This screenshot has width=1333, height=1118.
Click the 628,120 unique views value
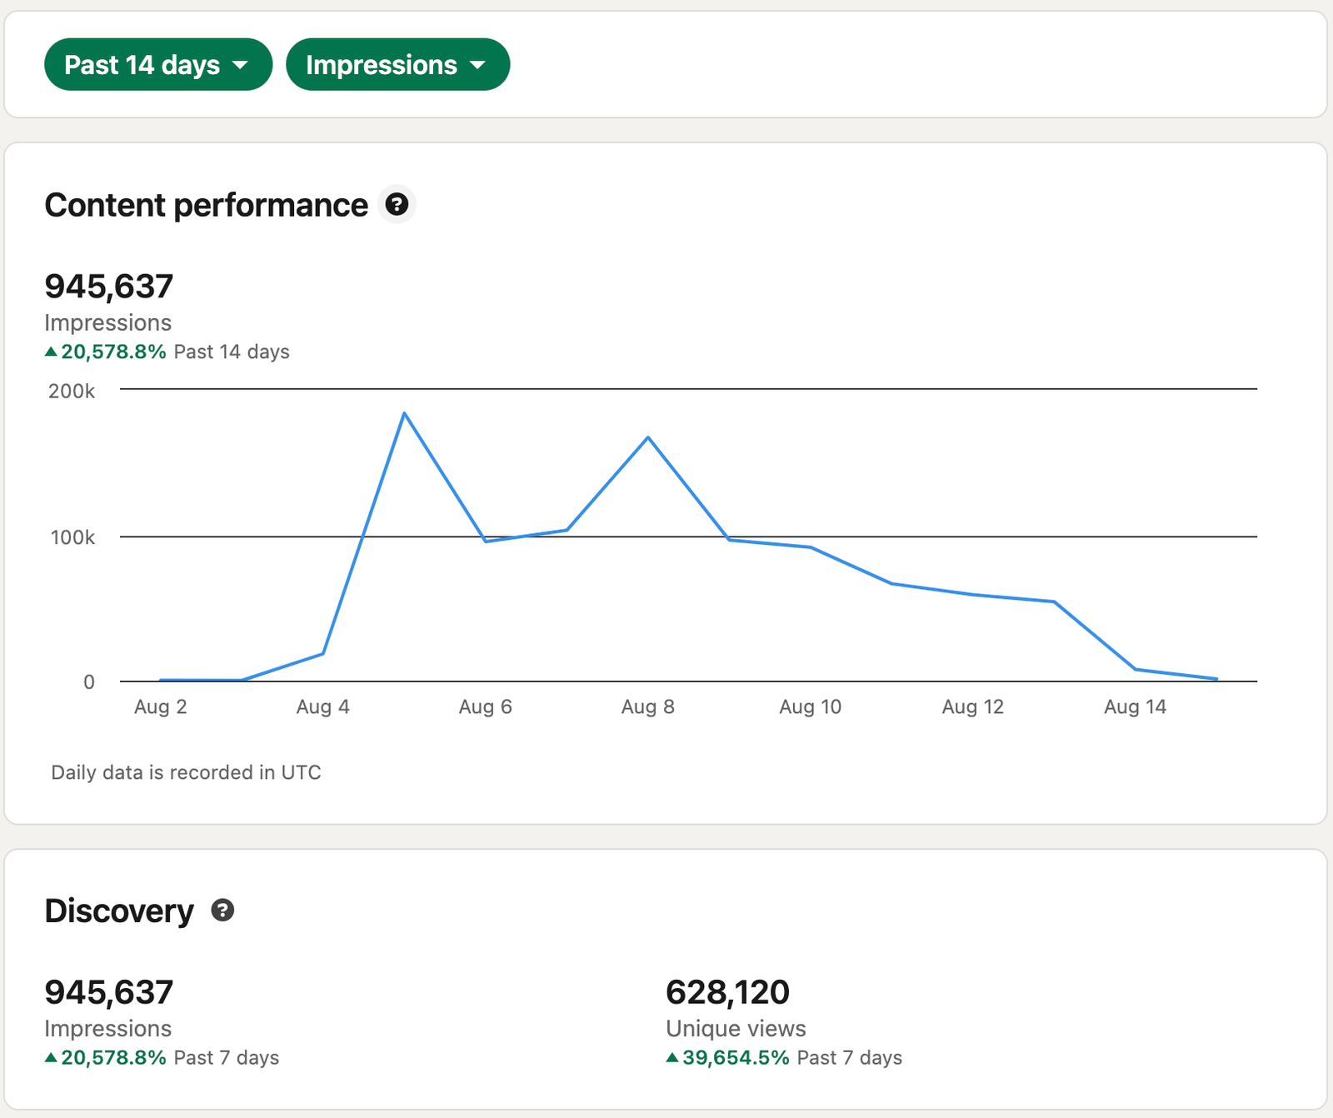point(727,991)
